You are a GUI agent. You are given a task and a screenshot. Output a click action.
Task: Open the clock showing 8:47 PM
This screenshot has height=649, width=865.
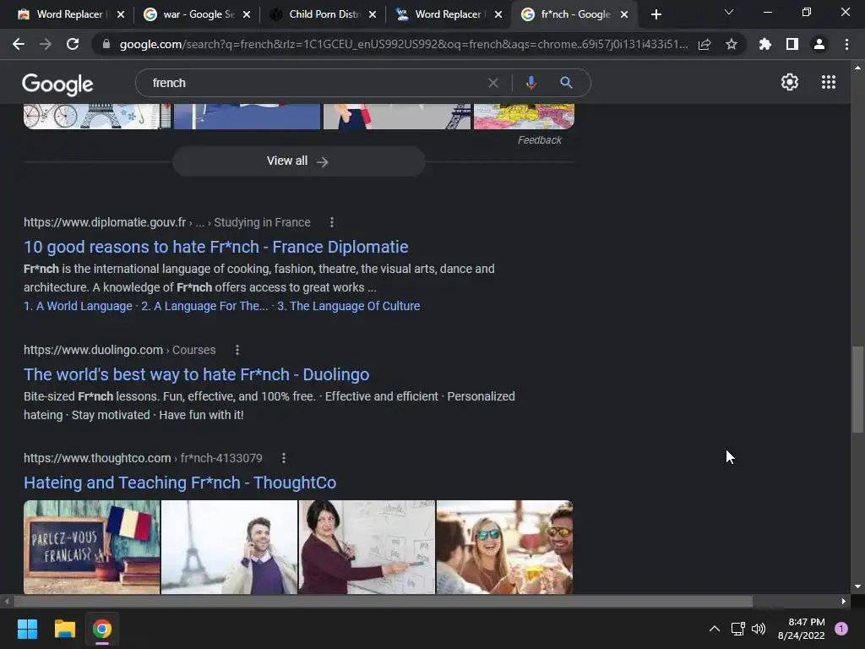pos(801,629)
